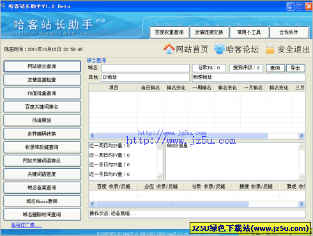The image size is (313, 236).
Task: Click the 近一周日均IP量 text
Action: pyautogui.click(x=109, y=146)
